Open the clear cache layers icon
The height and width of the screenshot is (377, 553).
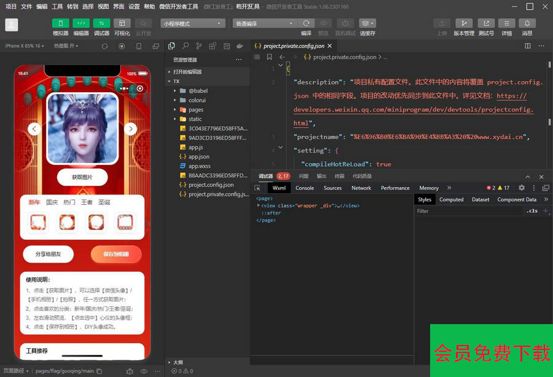pyautogui.click(x=367, y=23)
